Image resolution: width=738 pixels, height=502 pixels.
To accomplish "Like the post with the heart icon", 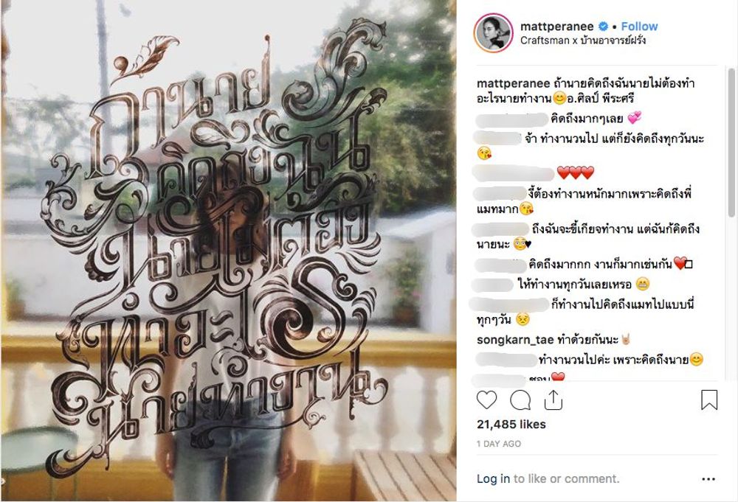I will point(486,400).
